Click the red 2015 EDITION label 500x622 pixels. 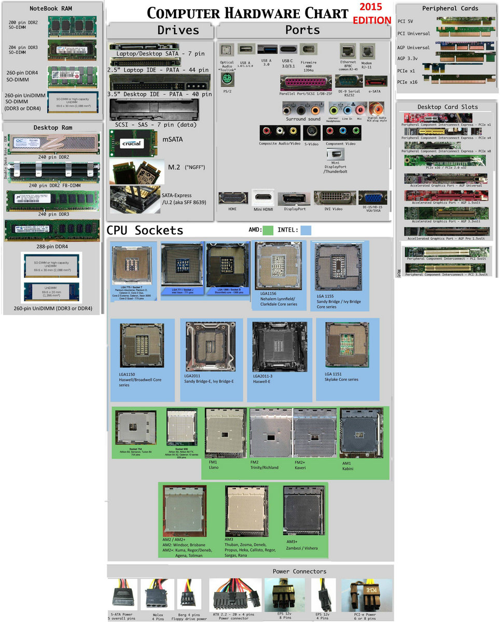(372, 14)
